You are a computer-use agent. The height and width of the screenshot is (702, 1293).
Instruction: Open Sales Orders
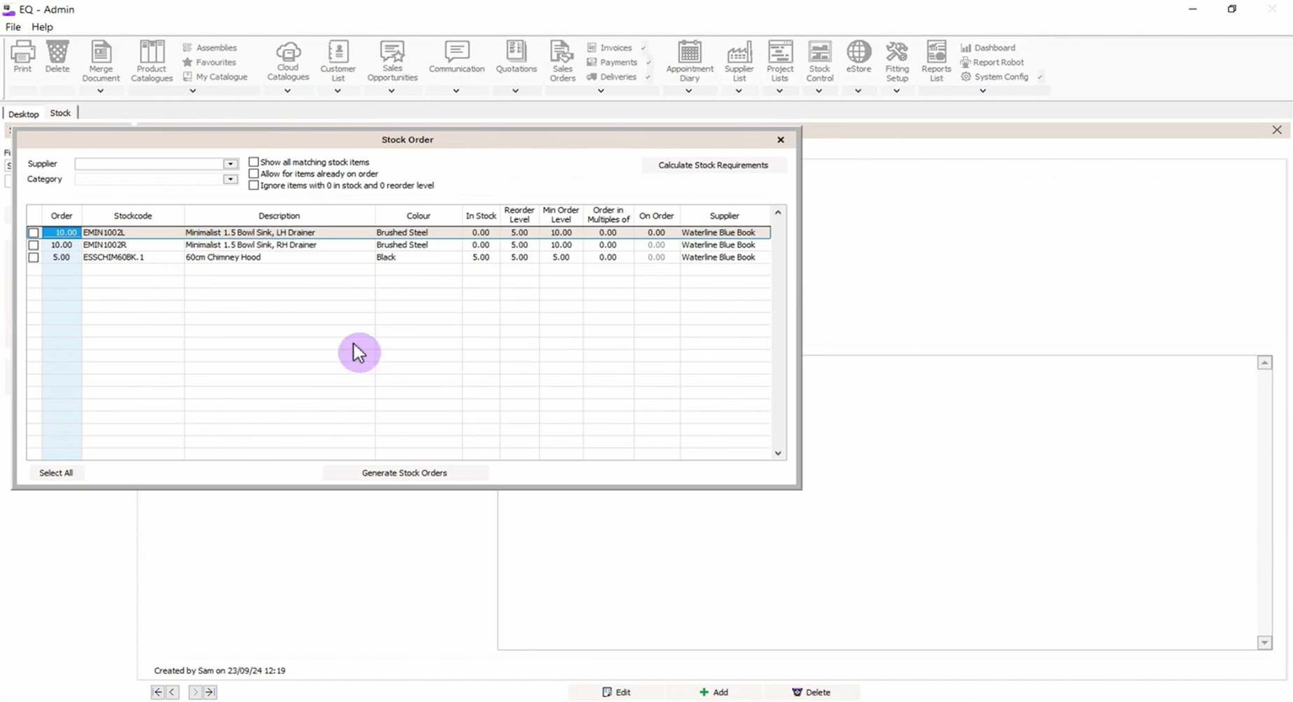[x=563, y=62]
